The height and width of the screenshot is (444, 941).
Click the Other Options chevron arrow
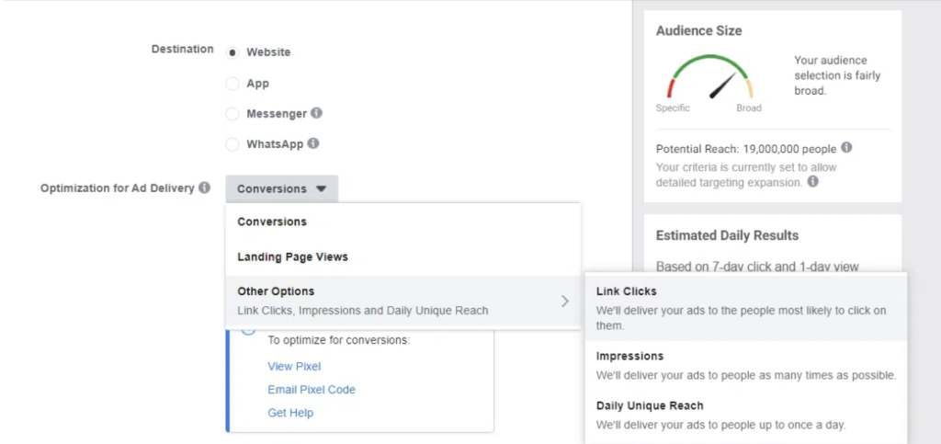click(x=565, y=301)
